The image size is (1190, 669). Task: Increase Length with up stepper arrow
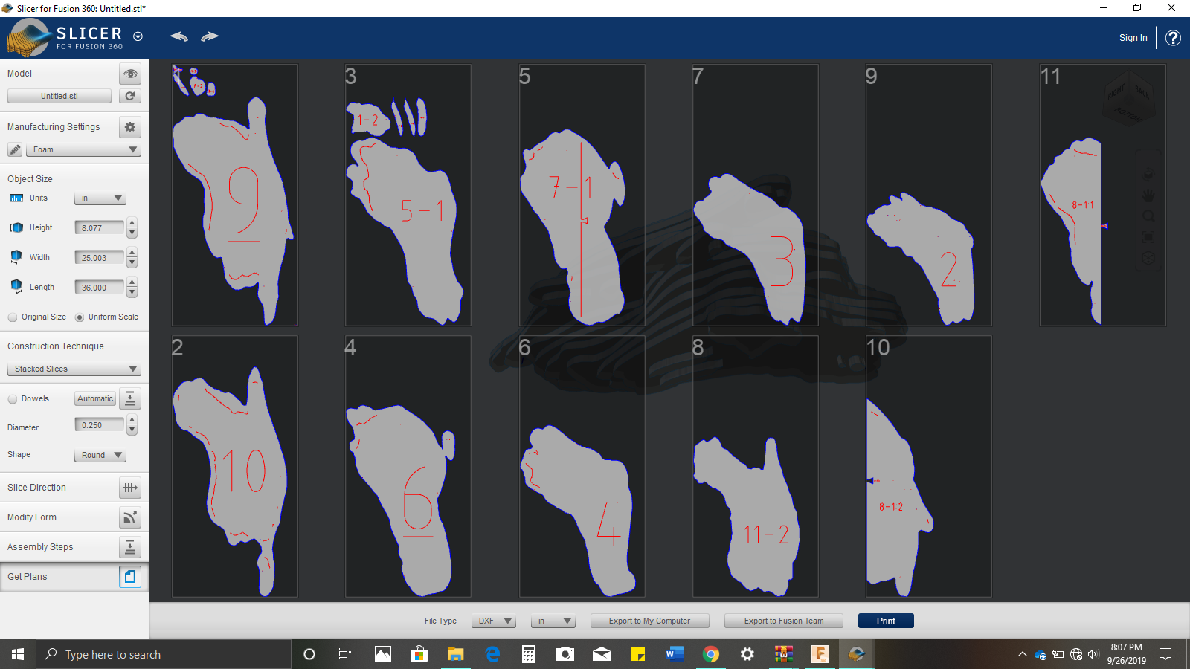[132, 282]
